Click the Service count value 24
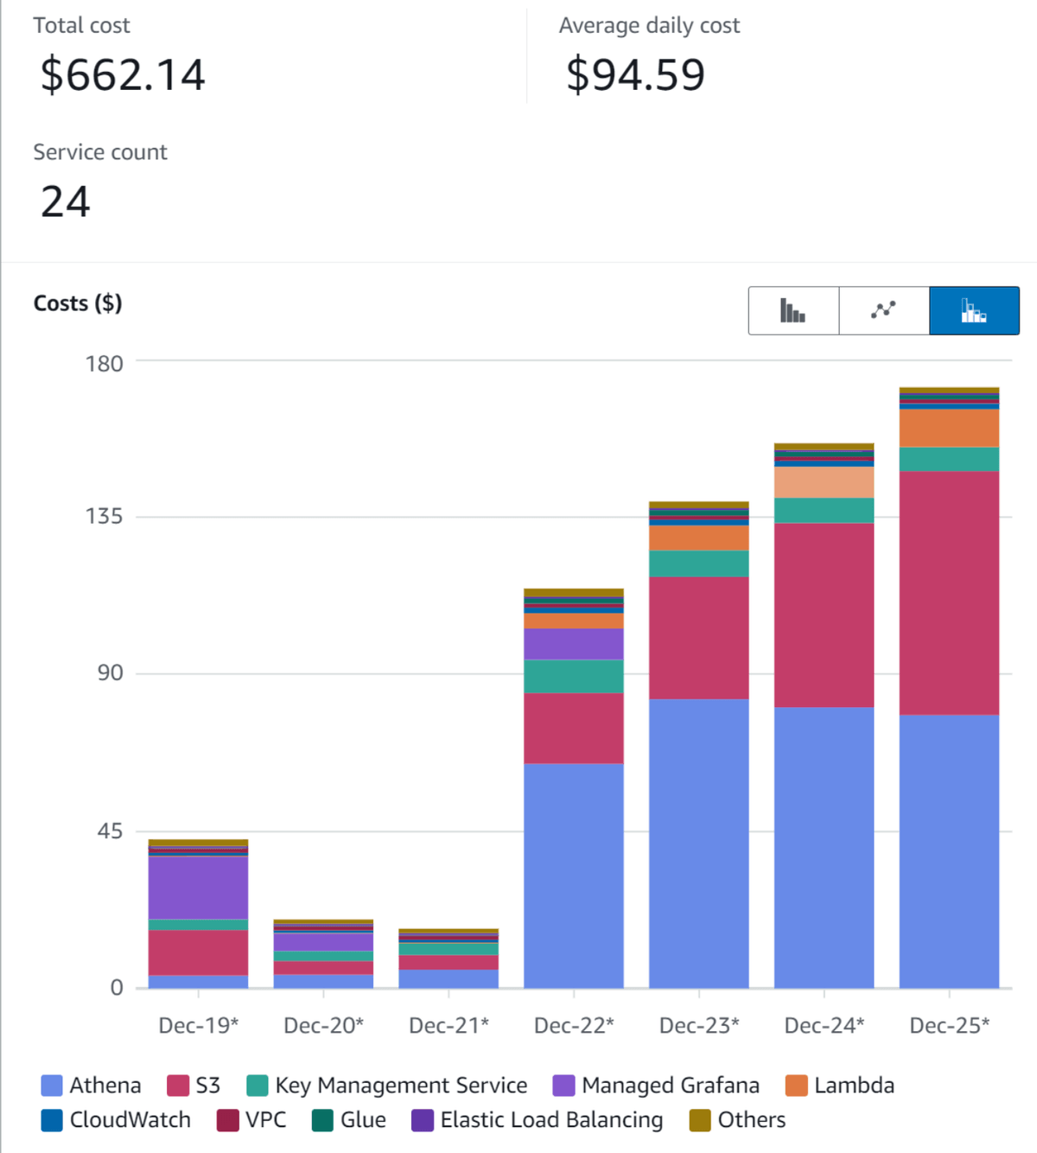 [x=65, y=201]
